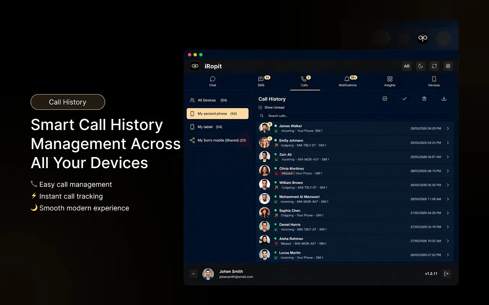Click the mark-as-read checkmark icon
The height and width of the screenshot is (305, 489).
click(x=405, y=99)
